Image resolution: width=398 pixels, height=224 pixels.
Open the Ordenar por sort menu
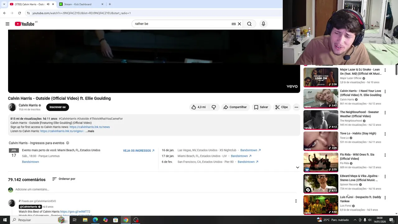click(x=64, y=179)
